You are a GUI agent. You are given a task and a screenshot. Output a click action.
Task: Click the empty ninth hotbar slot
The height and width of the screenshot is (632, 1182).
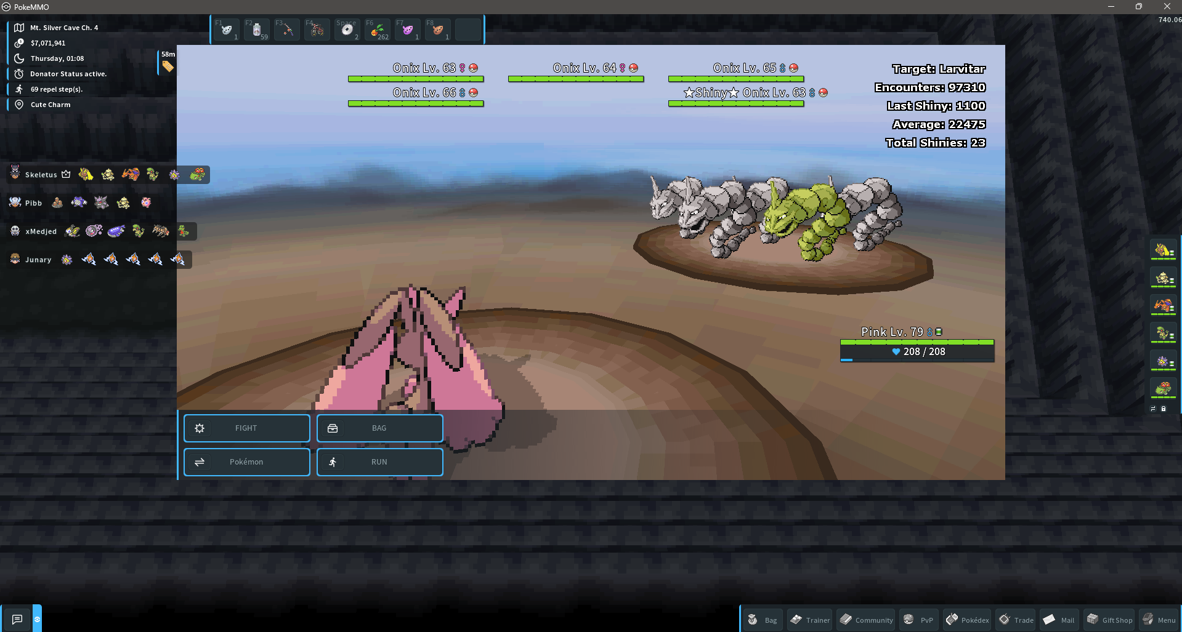468,30
